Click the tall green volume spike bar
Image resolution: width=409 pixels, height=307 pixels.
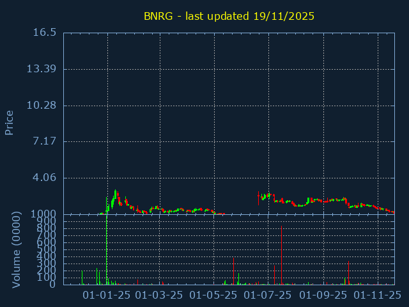[106, 249]
